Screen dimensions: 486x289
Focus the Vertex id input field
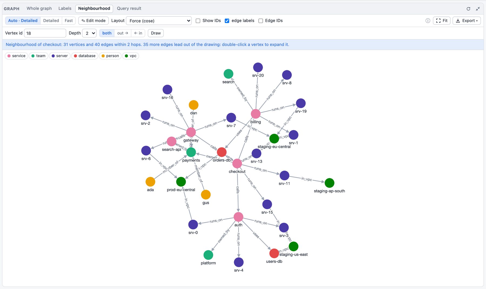(45, 33)
